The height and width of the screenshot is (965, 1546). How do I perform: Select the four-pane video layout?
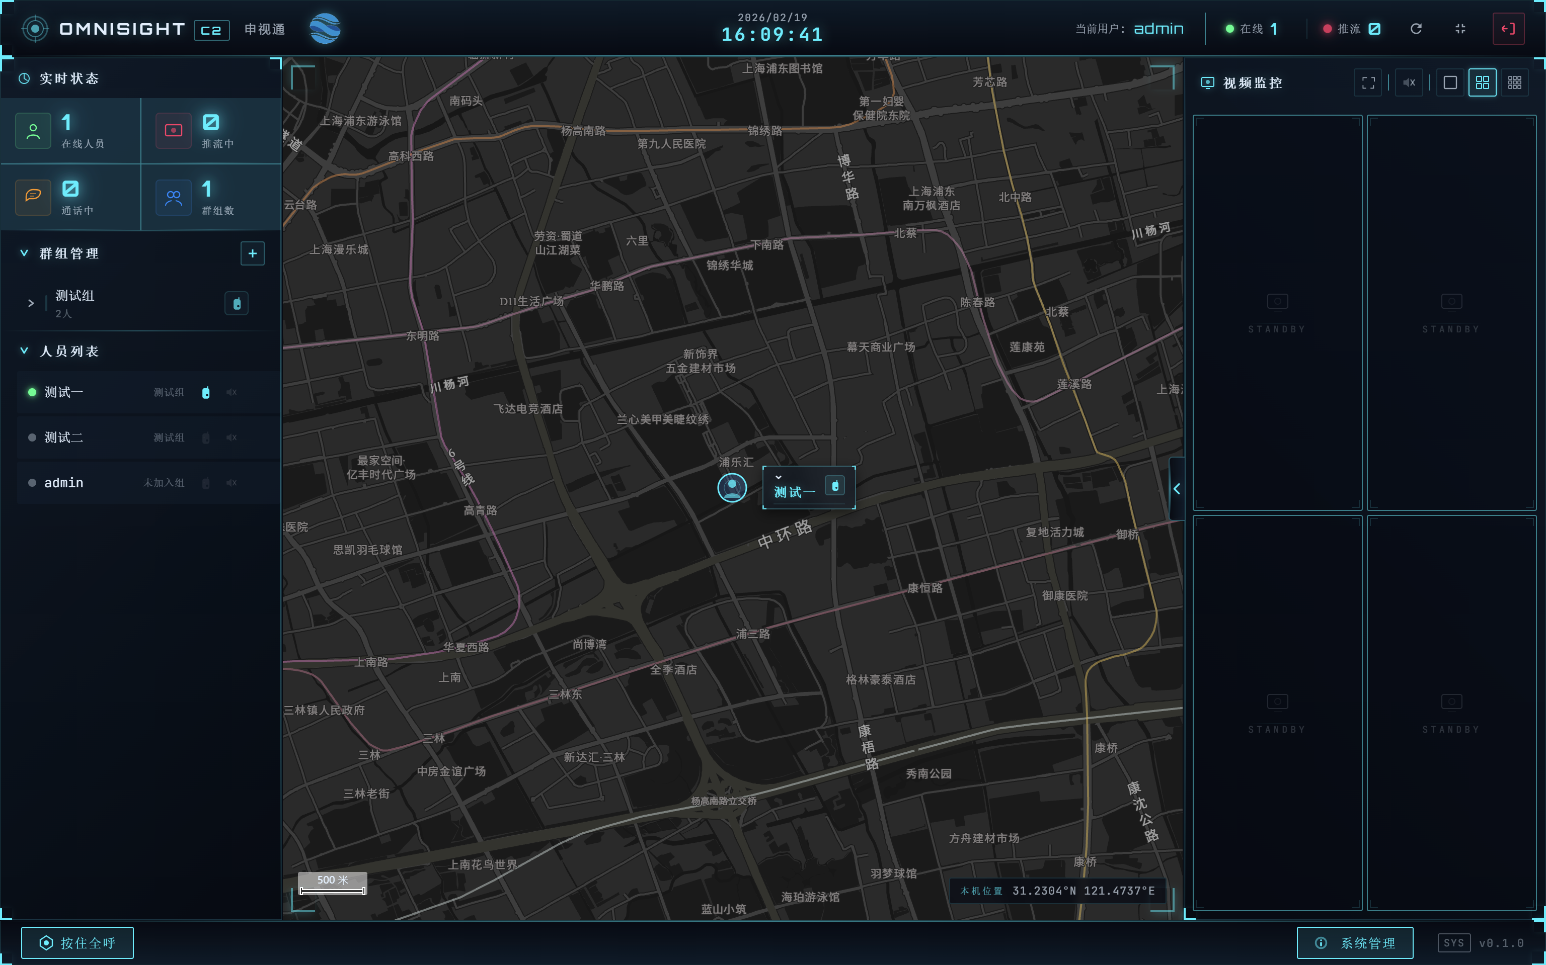coord(1482,83)
